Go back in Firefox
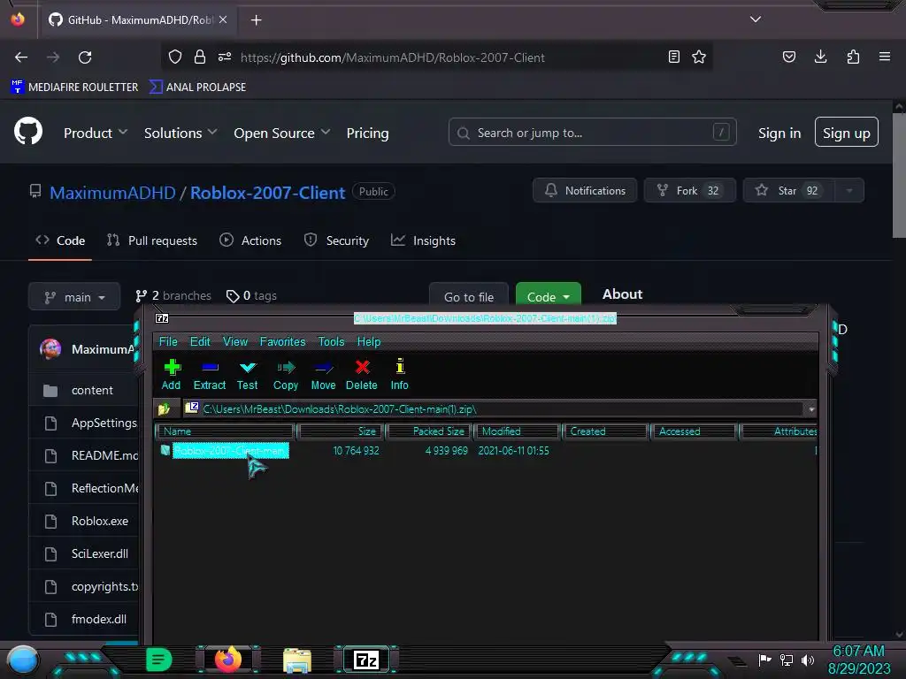Image resolution: width=906 pixels, height=679 pixels. (21, 57)
